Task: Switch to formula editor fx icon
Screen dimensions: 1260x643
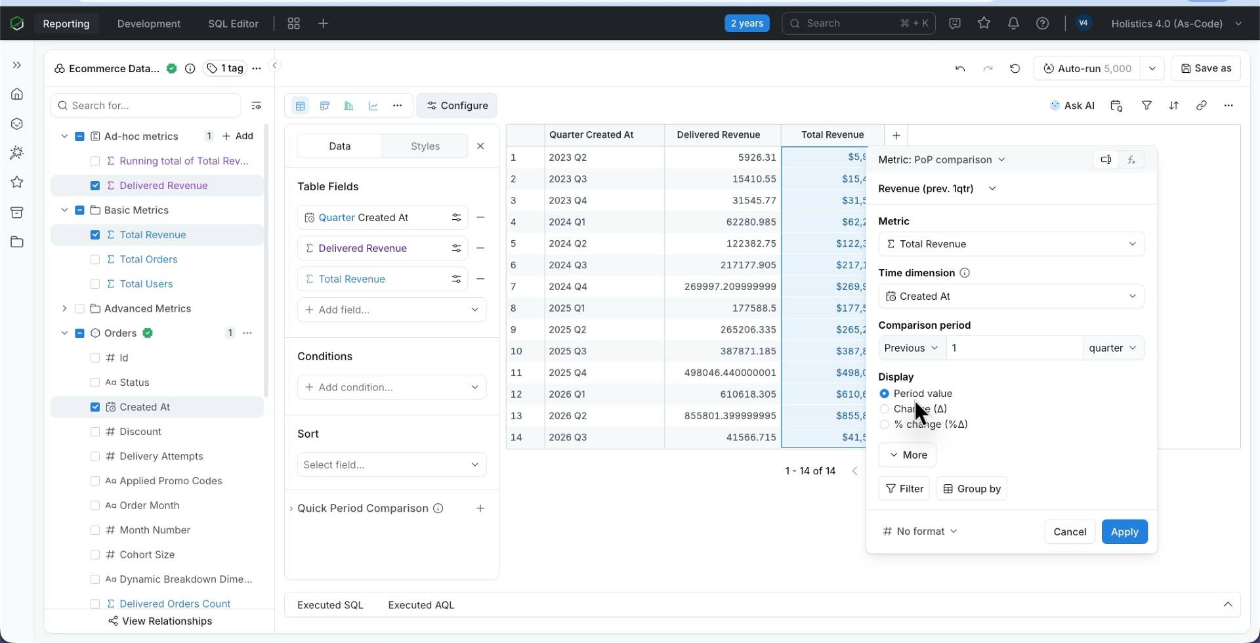Action: click(1131, 159)
